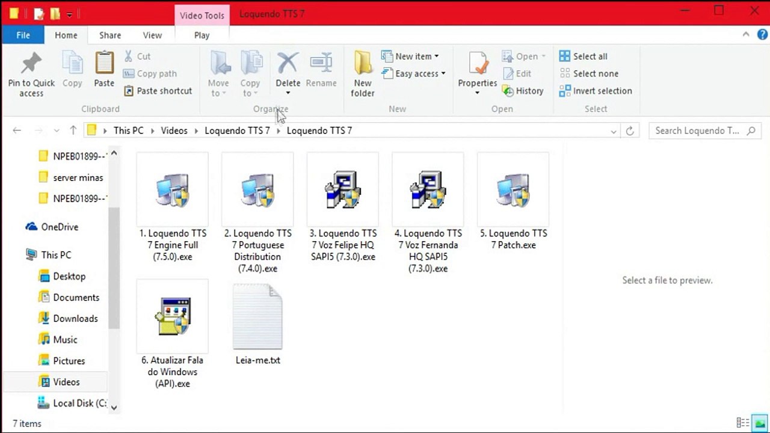The image size is (770, 433).
Task: Switch to the View ribbon tab
Action: 152,35
